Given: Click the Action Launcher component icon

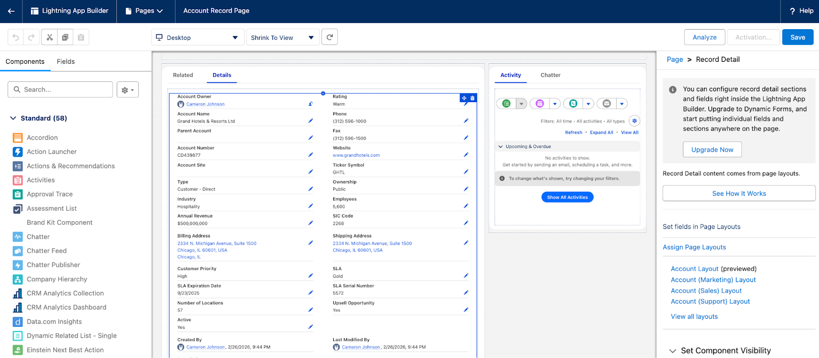Looking at the screenshot, I should point(18,152).
